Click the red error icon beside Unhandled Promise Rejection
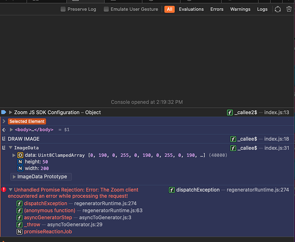The image size is (295, 242). (4, 190)
